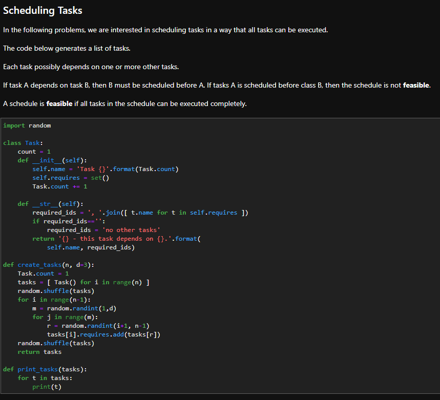Click the 'def create_tasks(n, d=3):' line
Viewport: 440px width, 400px height.
49,265
